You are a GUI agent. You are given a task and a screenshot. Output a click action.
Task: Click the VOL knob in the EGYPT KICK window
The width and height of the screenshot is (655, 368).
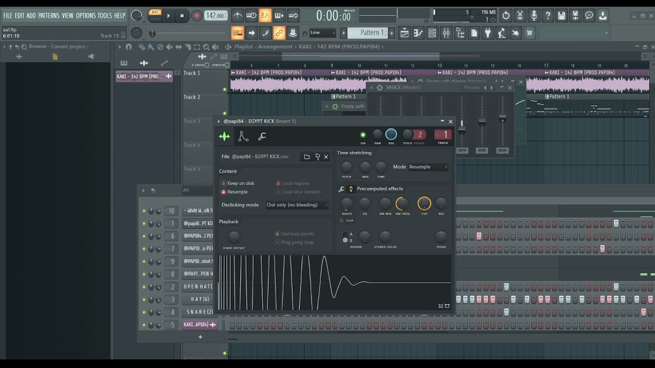coord(391,134)
